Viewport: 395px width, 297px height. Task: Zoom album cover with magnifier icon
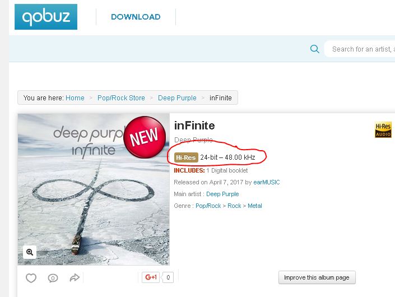(30, 252)
